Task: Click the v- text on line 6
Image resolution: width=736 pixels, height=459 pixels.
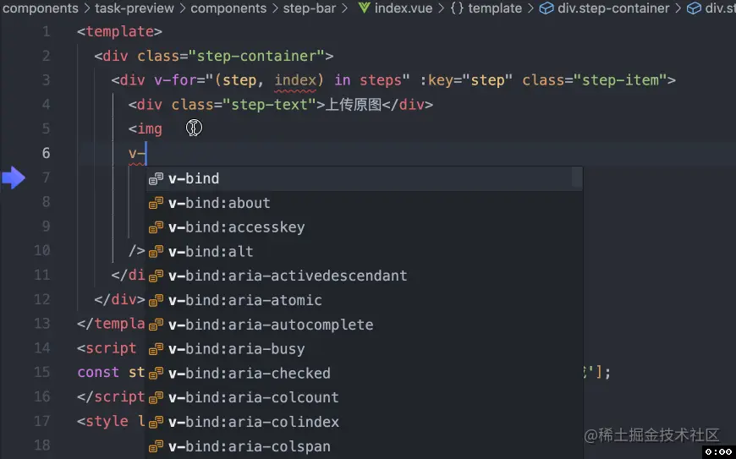Action: tap(137, 153)
